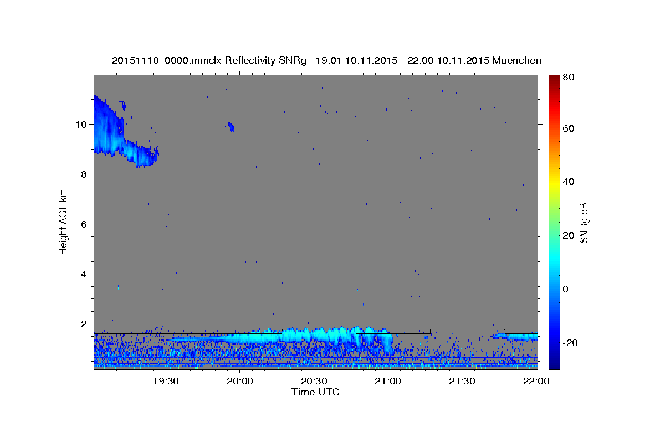Click the height tick label 4
This screenshot has height=443, width=665.
click(x=85, y=274)
